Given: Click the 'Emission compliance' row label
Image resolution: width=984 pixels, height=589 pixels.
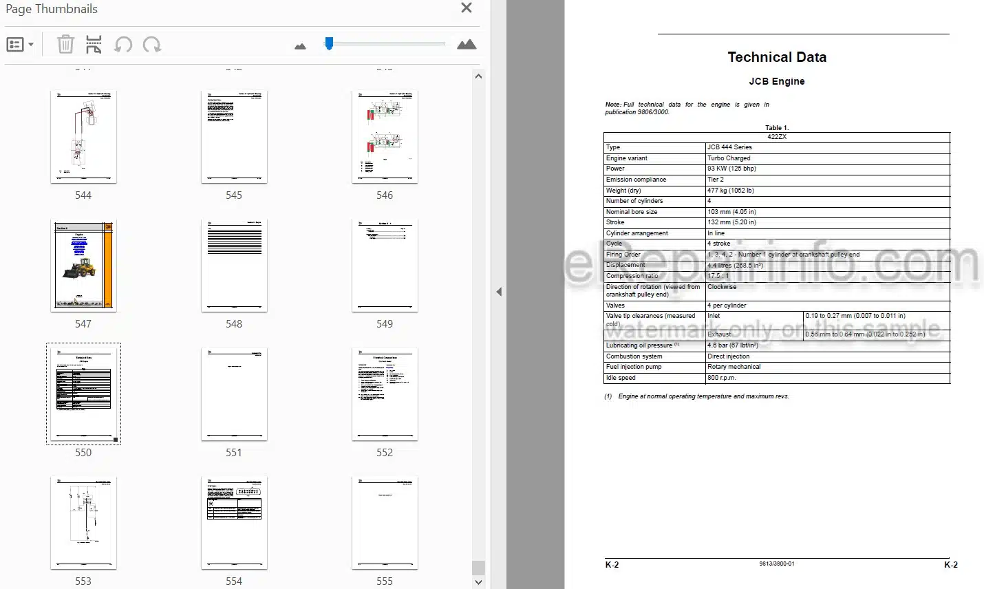Looking at the screenshot, I should (x=636, y=180).
